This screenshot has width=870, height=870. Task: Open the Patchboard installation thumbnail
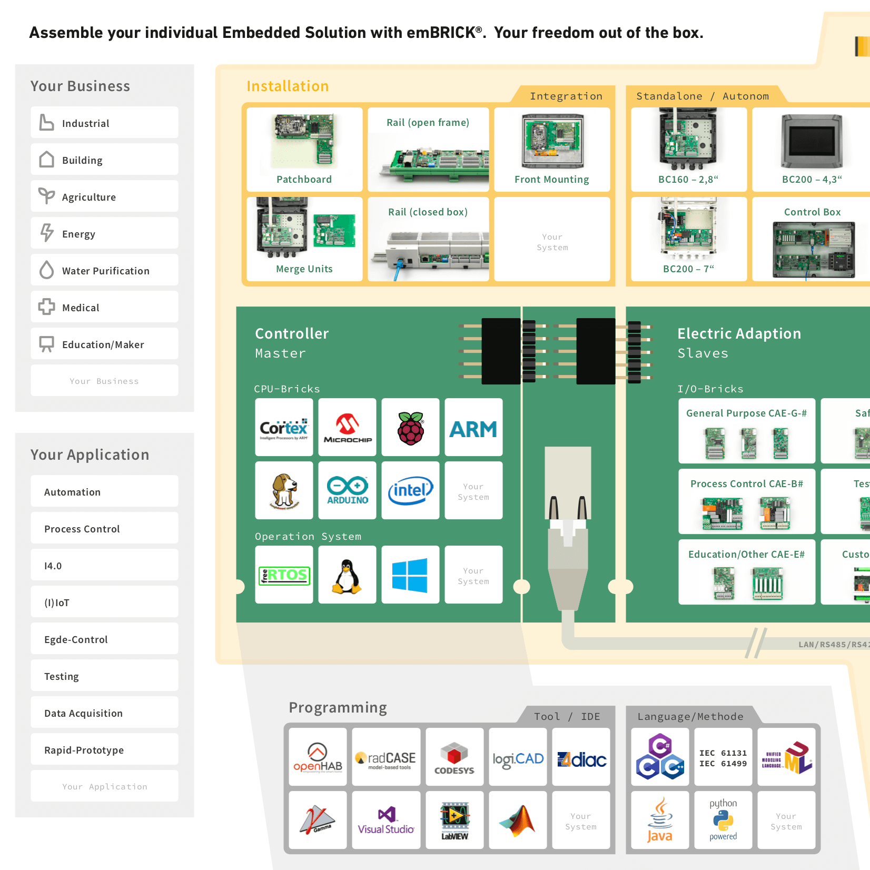[304, 150]
